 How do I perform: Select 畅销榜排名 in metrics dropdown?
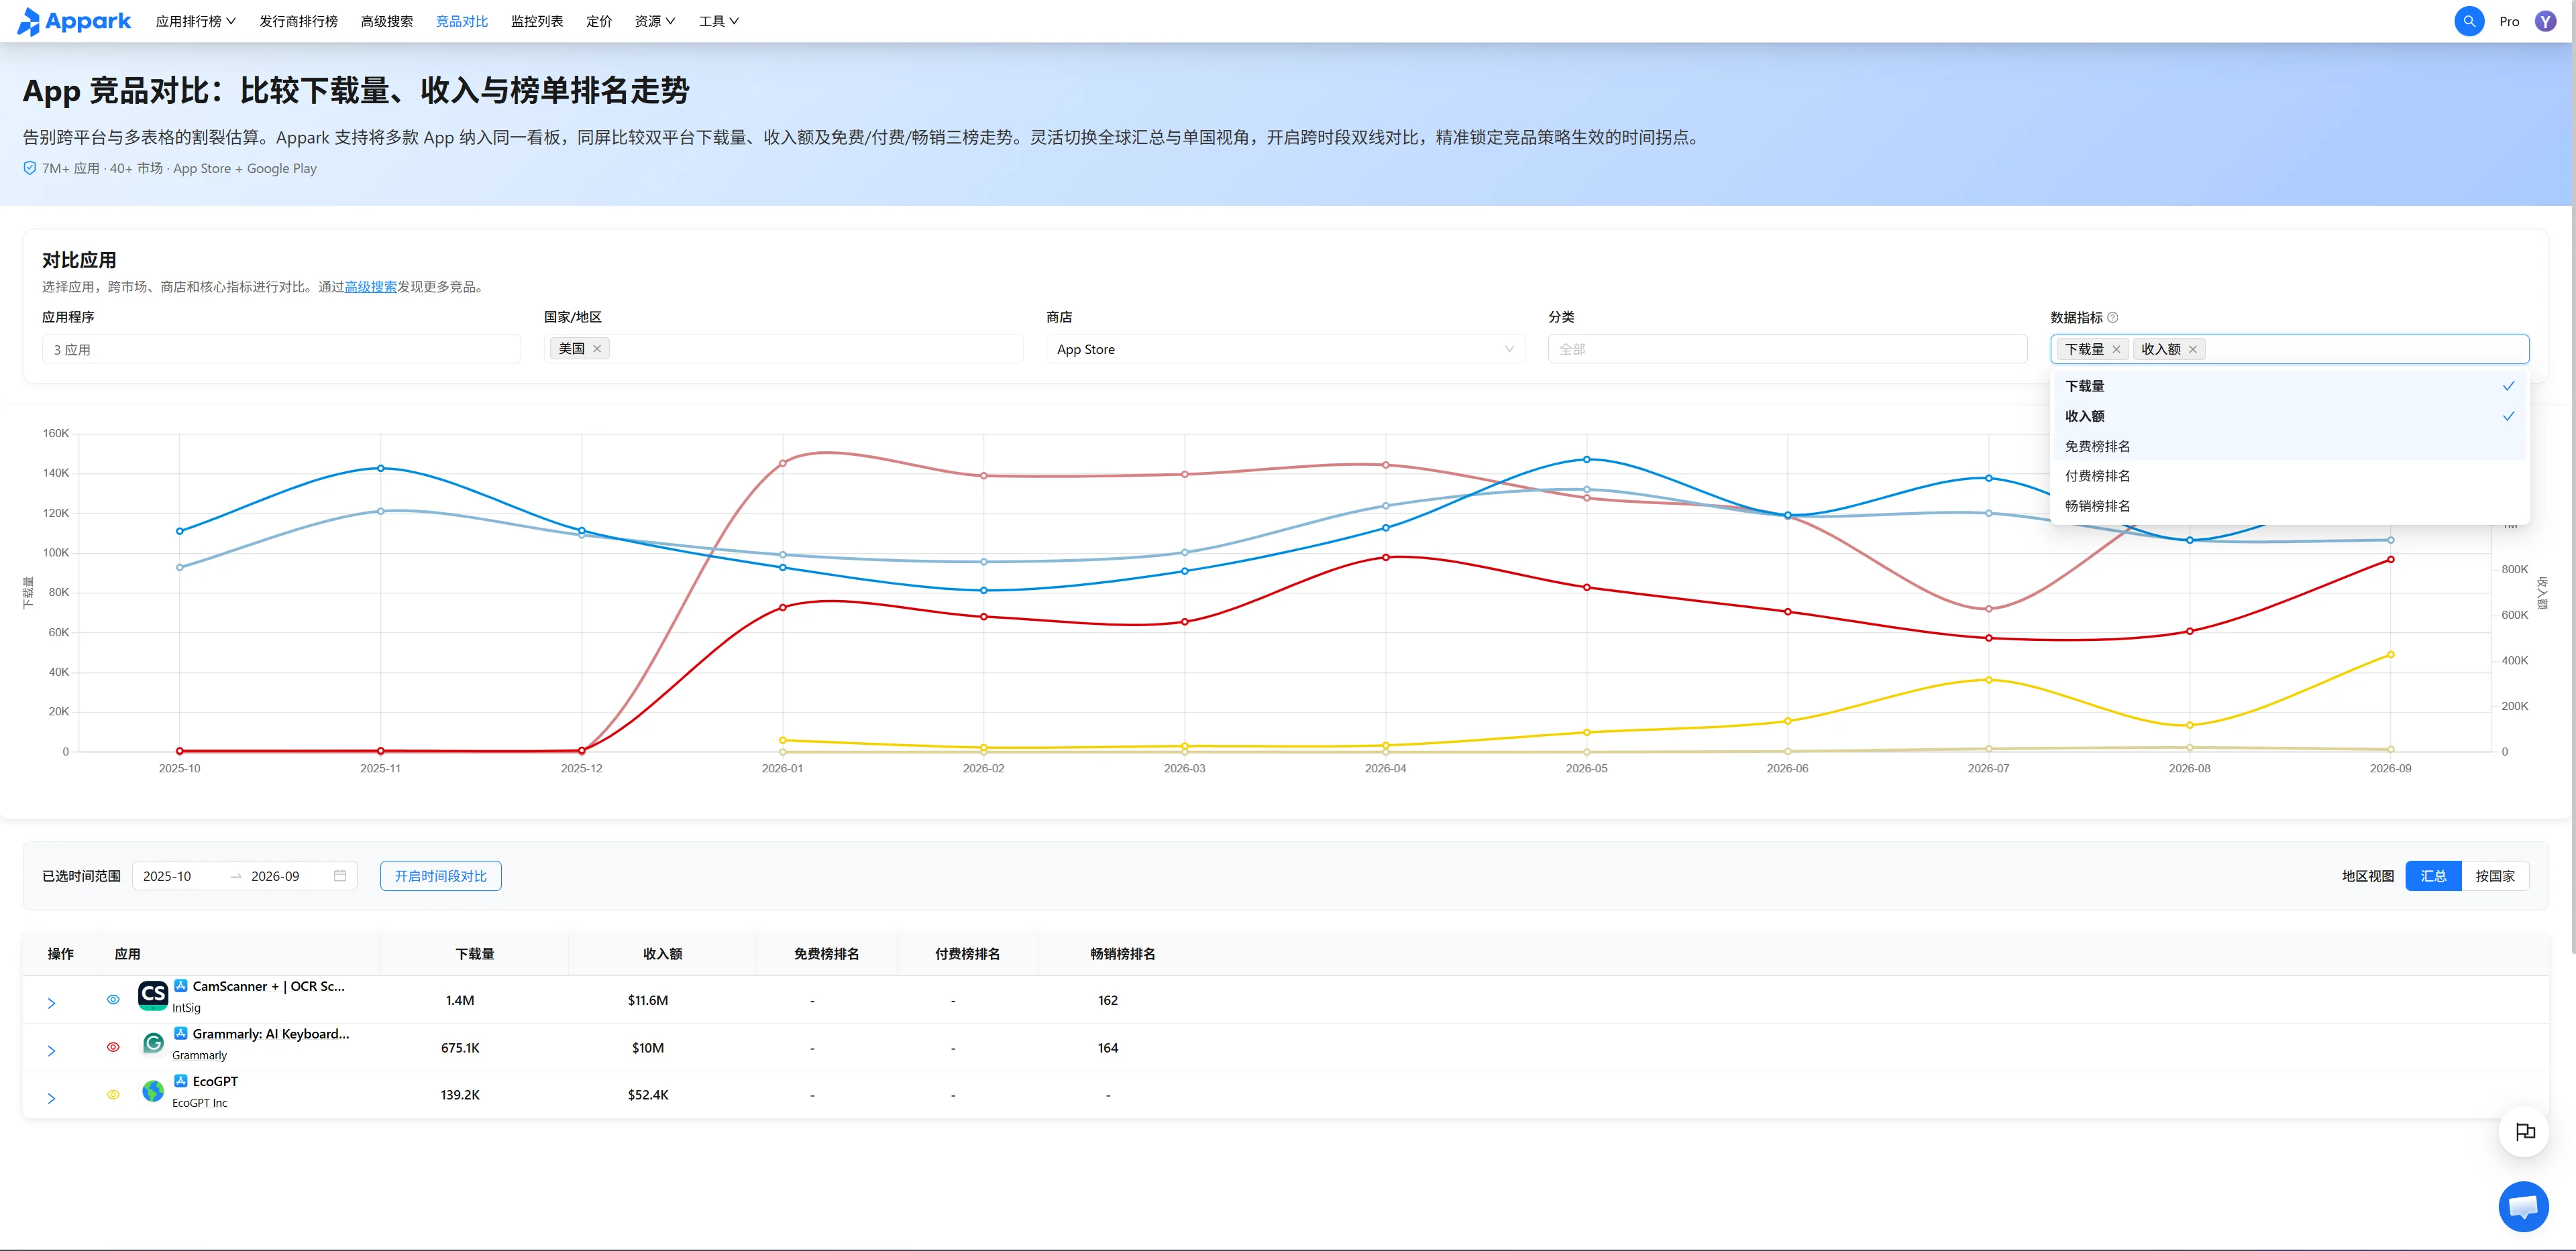[x=2289, y=505]
